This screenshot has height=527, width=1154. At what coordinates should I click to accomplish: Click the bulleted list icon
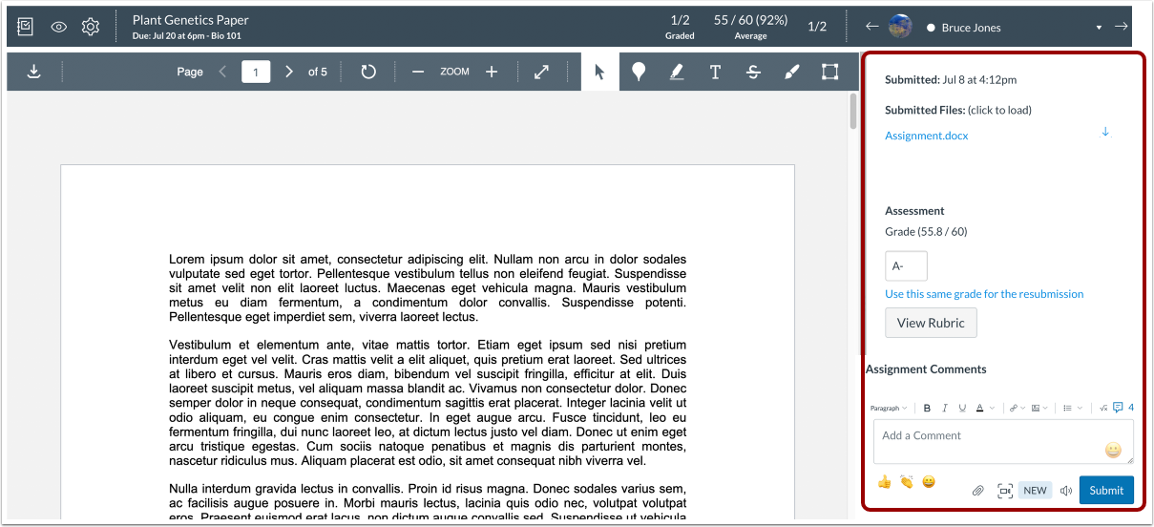pyautogui.click(x=1067, y=408)
